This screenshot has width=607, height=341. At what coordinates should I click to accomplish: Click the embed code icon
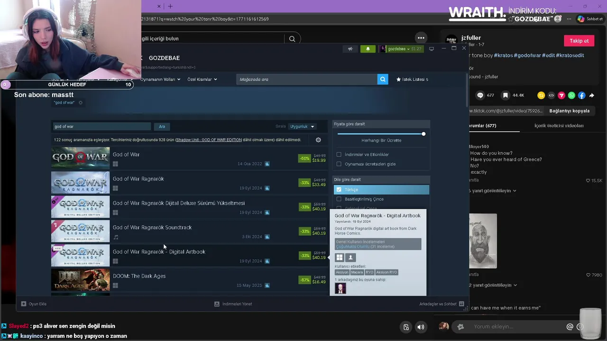[551, 95]
